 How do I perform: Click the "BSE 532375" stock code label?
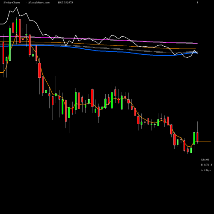pyautogui.click(x=65, y=3)
